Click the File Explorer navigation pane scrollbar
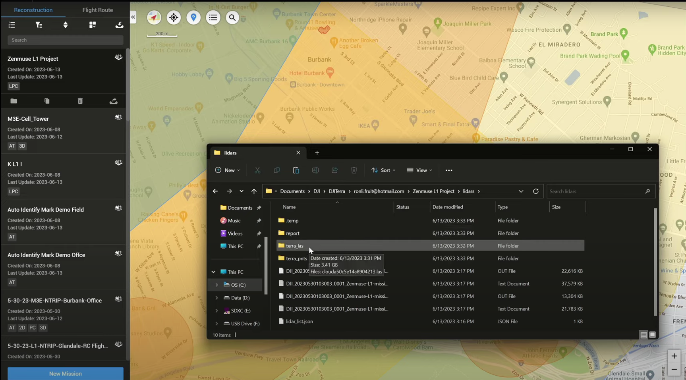Viewport: 686px width, 380px height. (x=266, y=265)
